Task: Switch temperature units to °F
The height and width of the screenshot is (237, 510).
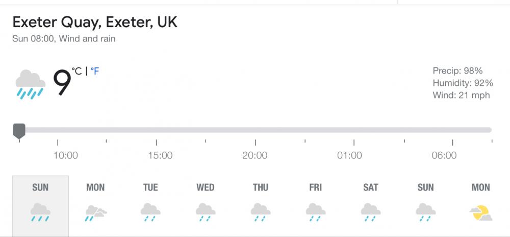Action: (95, 72)
